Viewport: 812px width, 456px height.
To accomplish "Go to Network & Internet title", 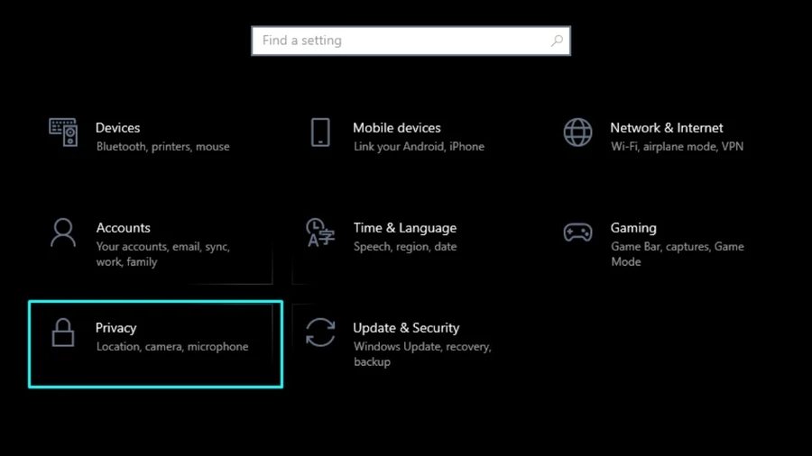I will [667, 128].
